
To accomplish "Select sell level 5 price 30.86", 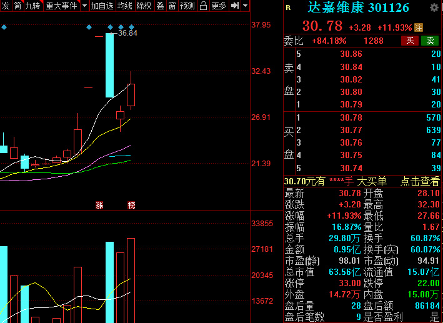I will 351,54.
